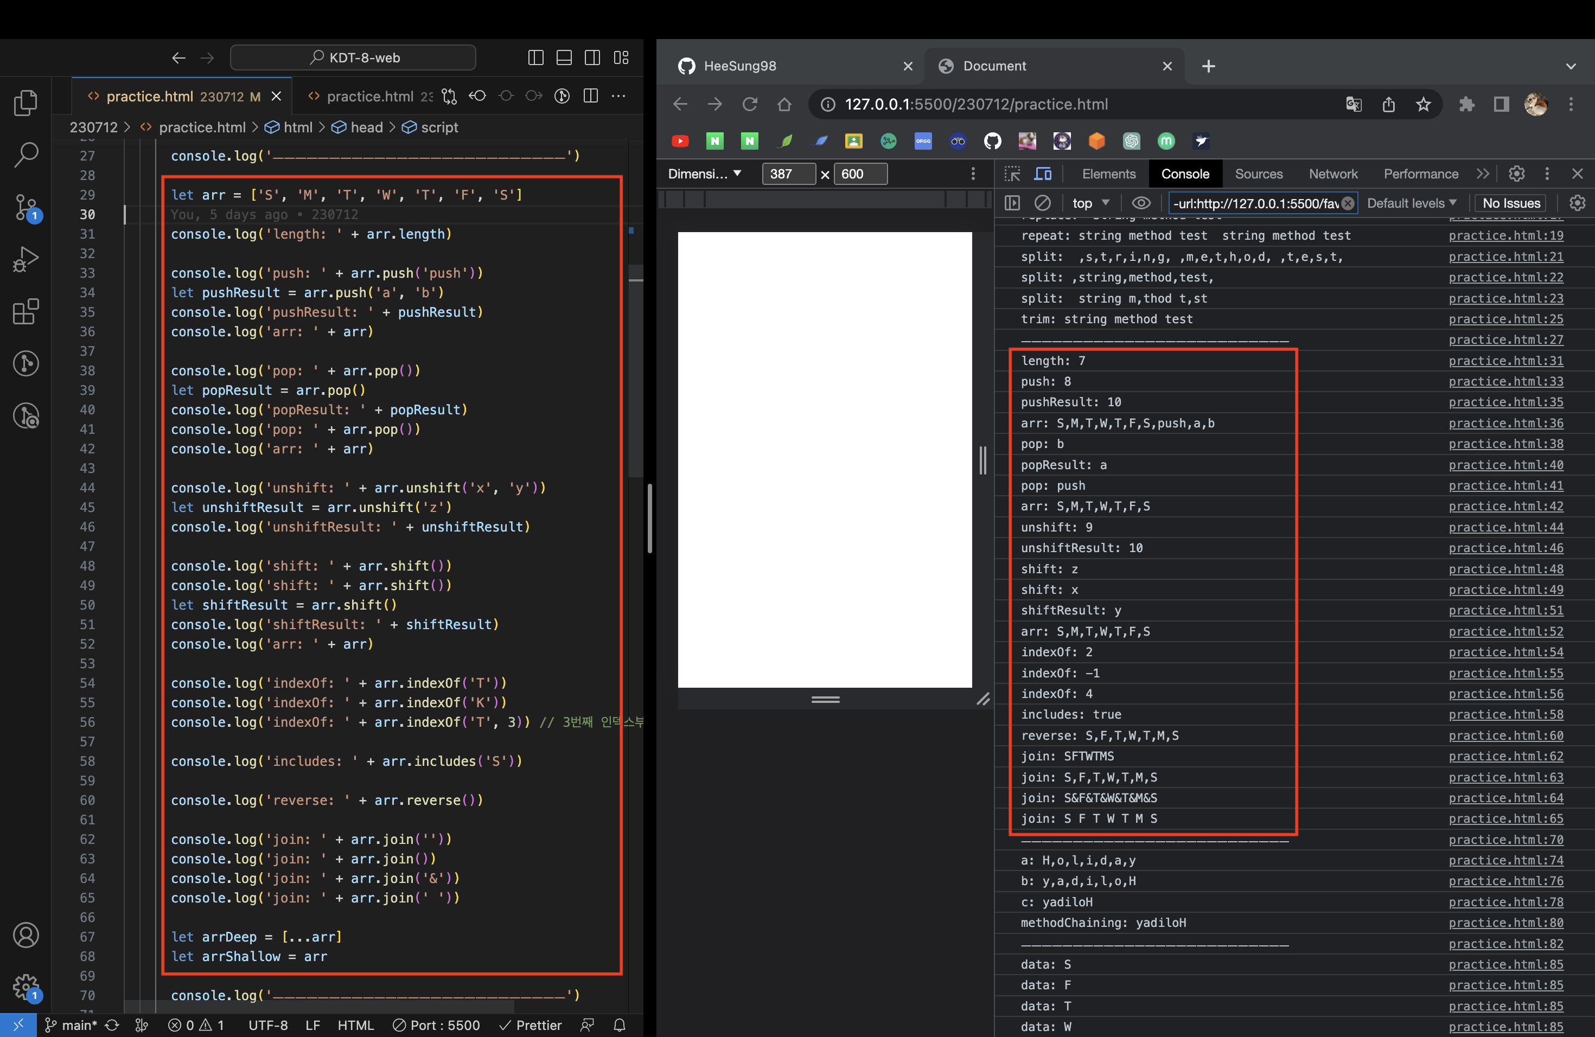
Task: Open the Elements tab in DevTools
Action: tap(1108, 174)
